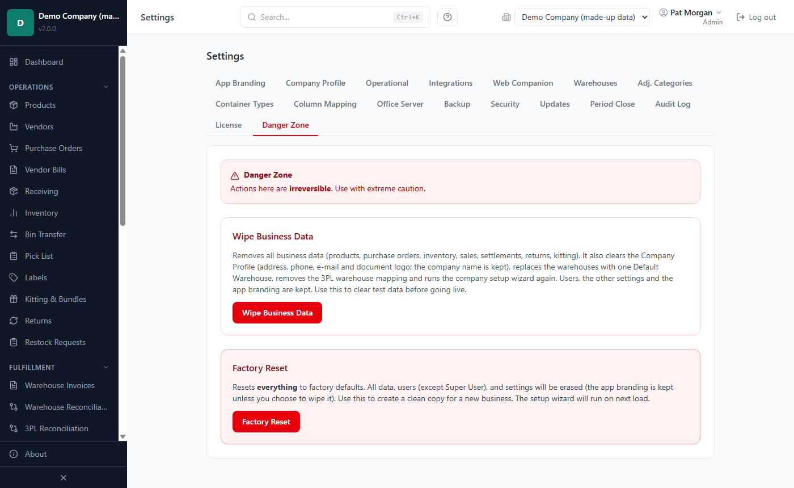
Task: Click the Warehouse Invoices icon
Action: pyautogui.click(x=14, y=385)
